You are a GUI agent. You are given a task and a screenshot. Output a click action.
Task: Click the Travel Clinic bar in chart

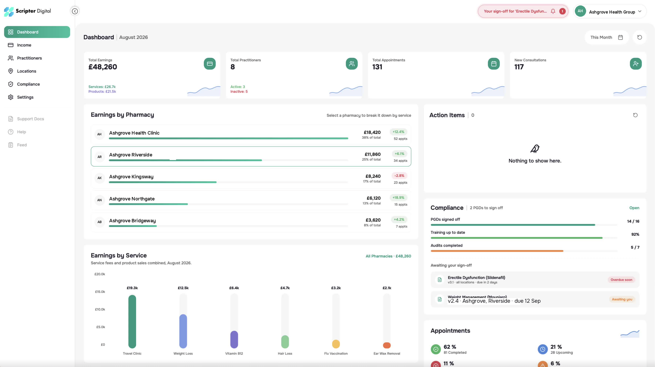[132, 321]
